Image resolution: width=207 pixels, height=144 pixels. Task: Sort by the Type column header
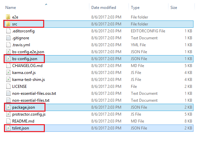coord(135,8)
